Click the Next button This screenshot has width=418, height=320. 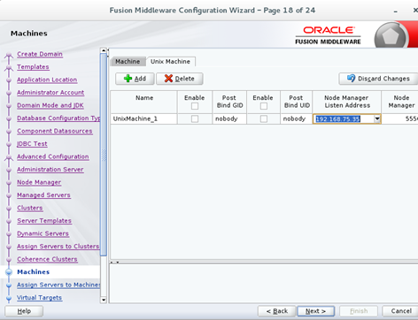coord(315,311)
